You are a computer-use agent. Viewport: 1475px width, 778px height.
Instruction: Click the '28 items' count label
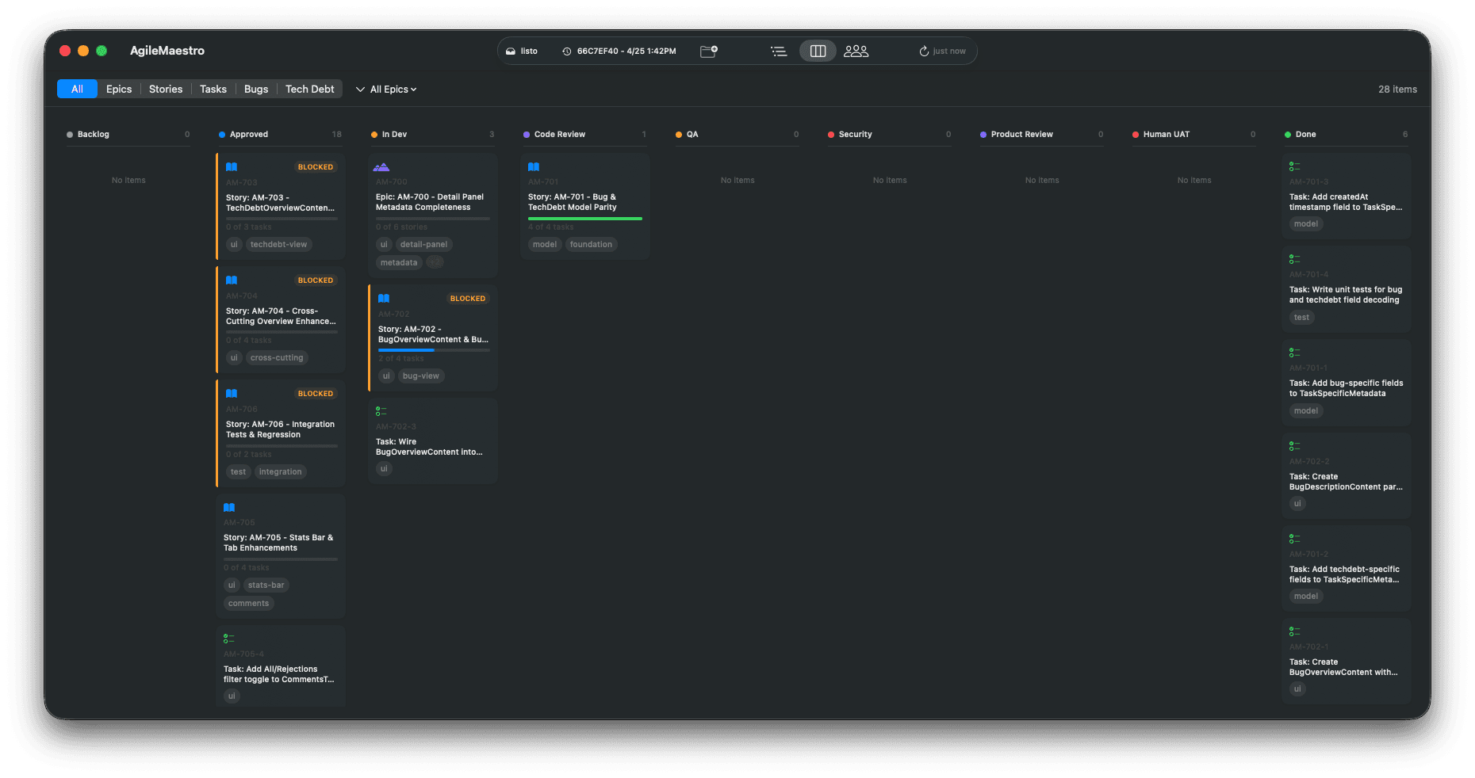pyautogui.click(x=1397, y=90)
